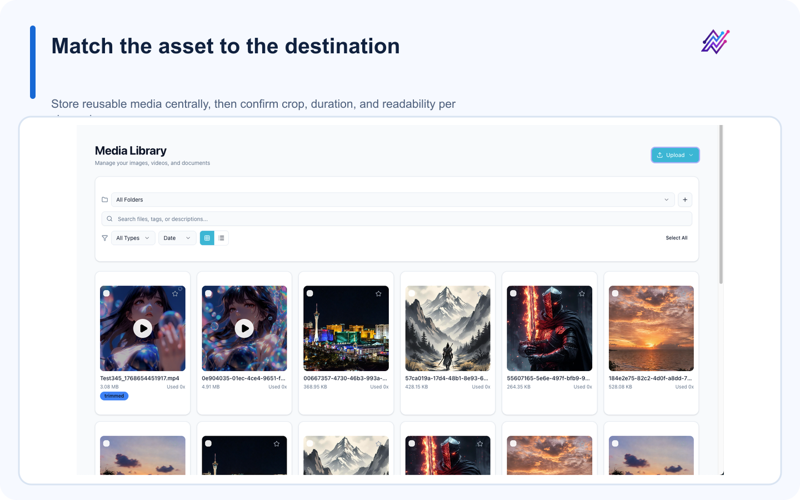Click the 4.91 MB file size

click(211, 387)
